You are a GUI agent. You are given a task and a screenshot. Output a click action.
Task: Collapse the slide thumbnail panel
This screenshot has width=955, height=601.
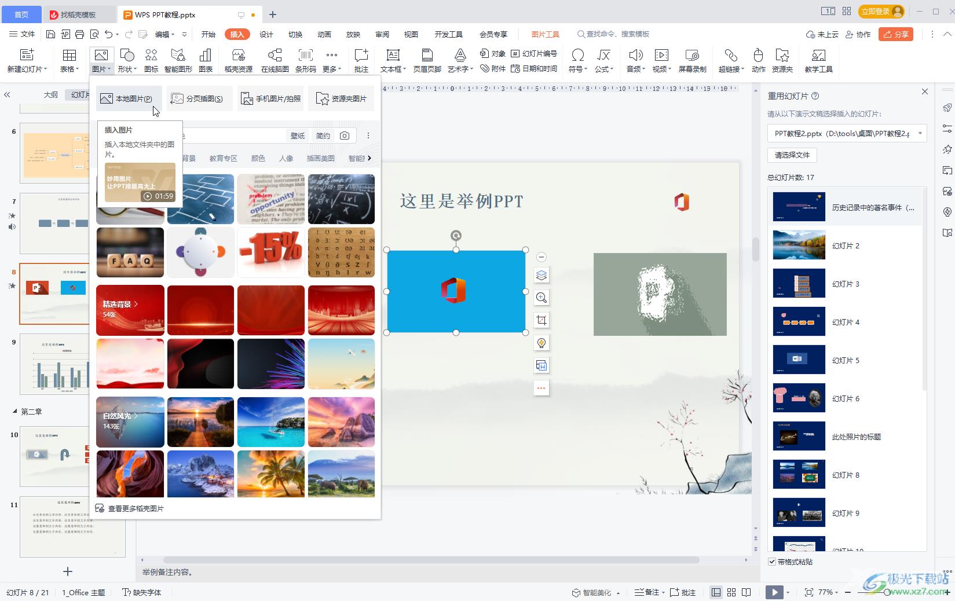pos(7,94)
